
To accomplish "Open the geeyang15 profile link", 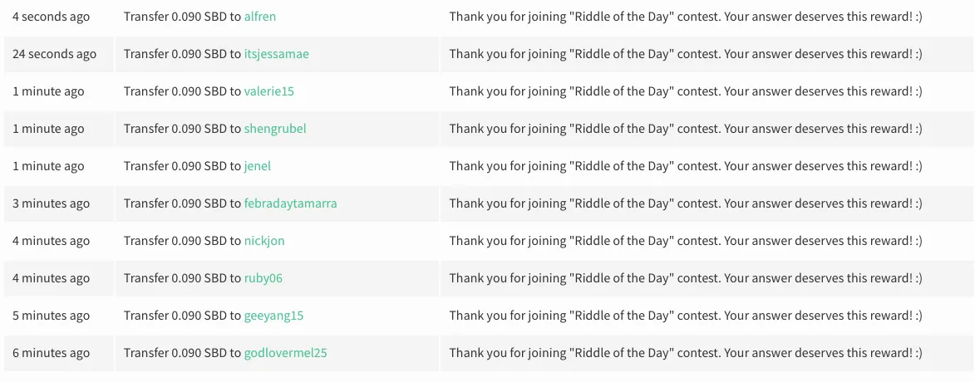I will tap(273, 316).
